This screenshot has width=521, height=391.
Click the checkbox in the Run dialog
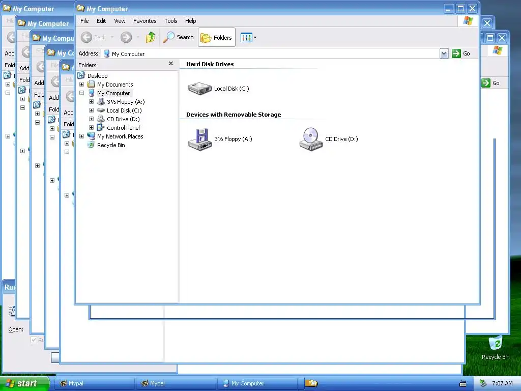pyautogui.click(x=34, y=340)
